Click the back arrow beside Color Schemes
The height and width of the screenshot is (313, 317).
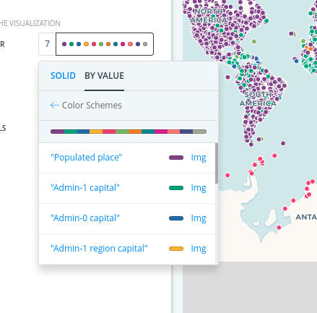(x=55, y=106)
